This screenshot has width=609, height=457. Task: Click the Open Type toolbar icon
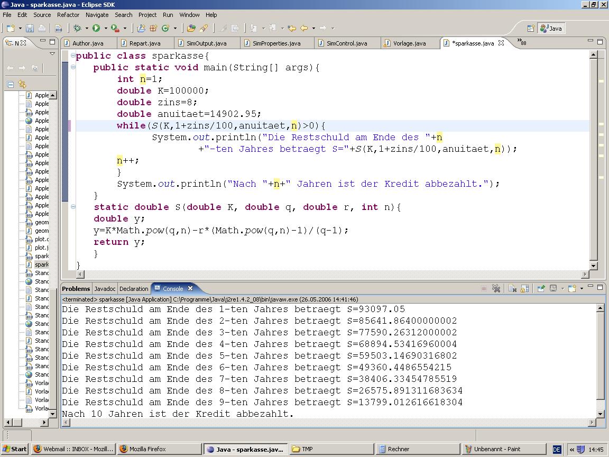coord(191,28)
